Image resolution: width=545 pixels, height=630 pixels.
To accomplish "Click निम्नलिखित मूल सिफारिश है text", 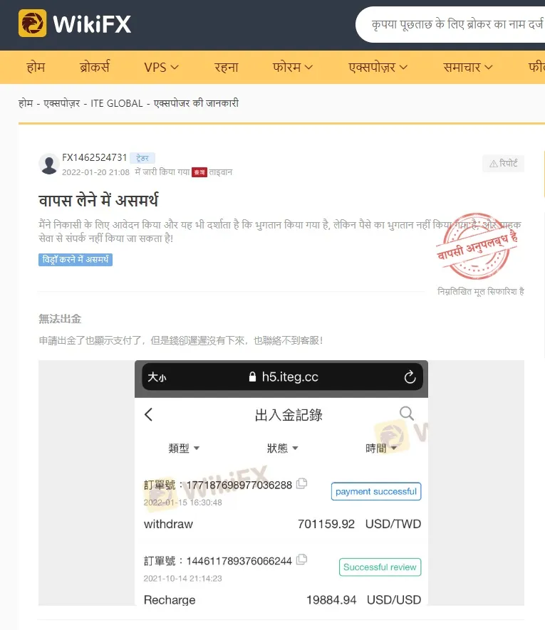I will pos(481,291).
